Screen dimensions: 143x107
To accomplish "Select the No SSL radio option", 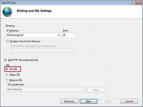I will point(7,69).
